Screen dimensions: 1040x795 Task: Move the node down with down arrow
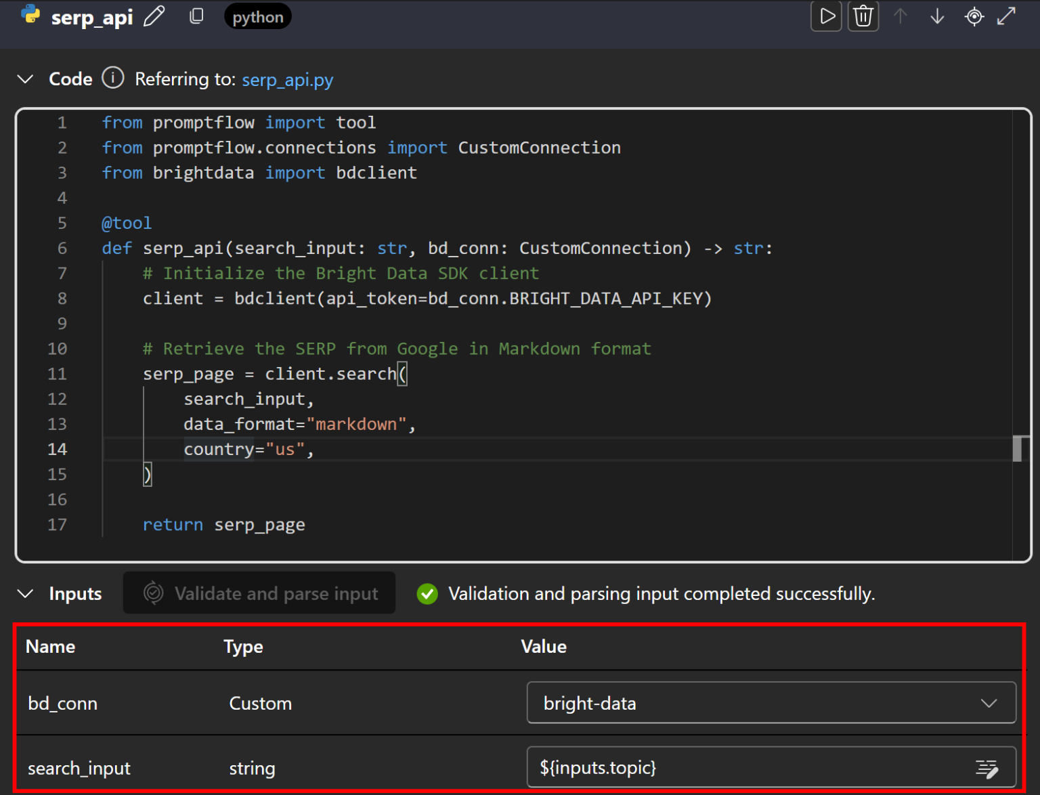coord(937,16)
